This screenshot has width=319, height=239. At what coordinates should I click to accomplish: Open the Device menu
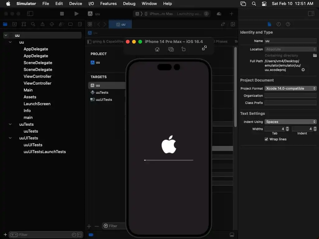click(x=75, y=3)
